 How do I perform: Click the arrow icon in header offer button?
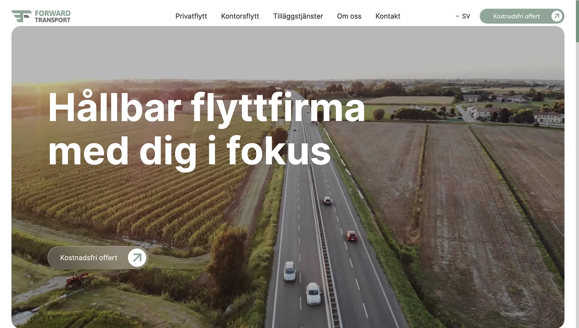557,16
